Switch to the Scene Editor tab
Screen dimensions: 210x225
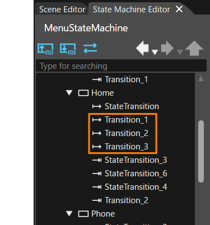click(x=62, y=10)
